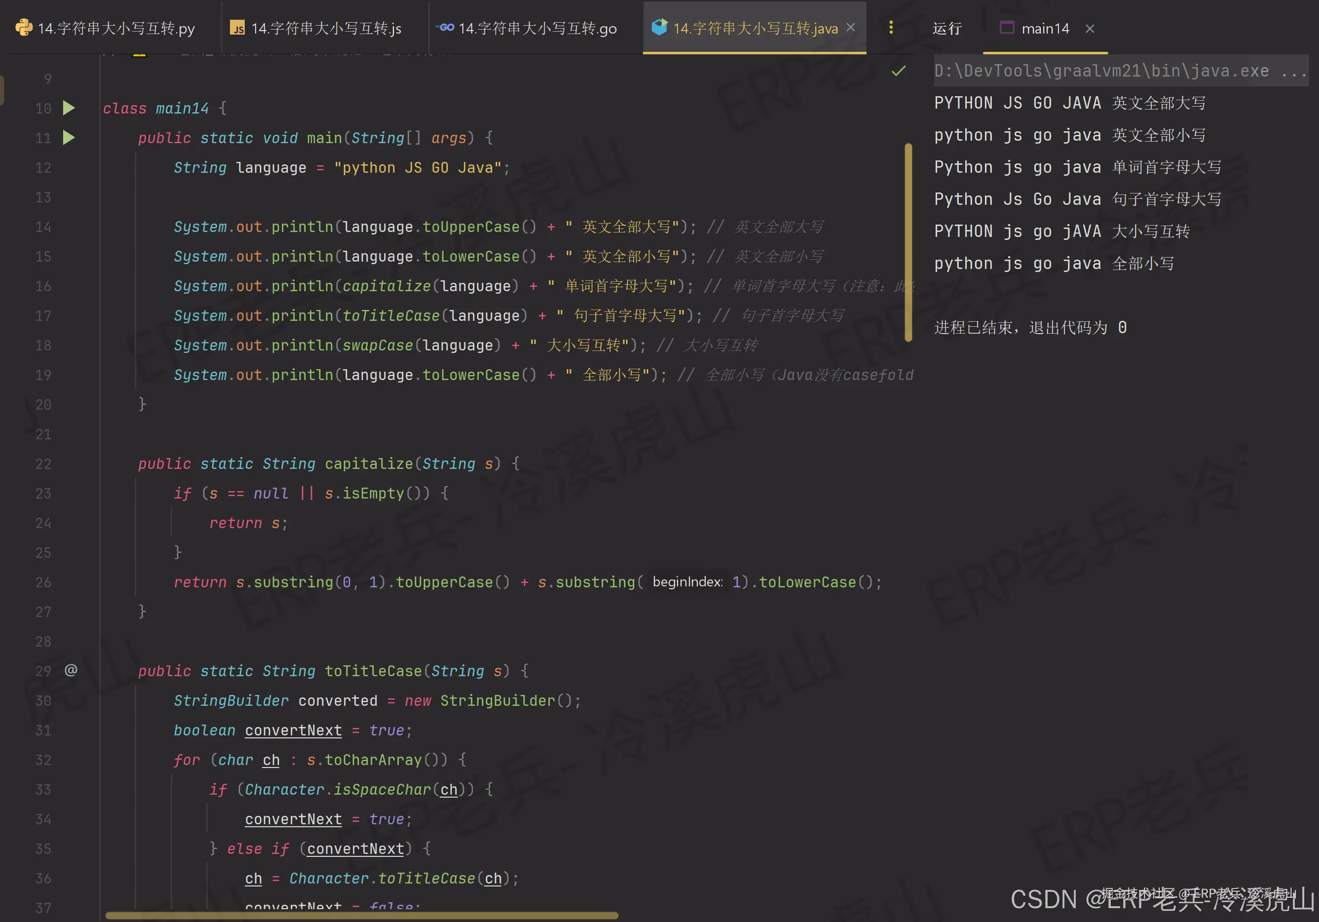This screenshot has height=922, width=1319.
Task: Click line number 22 in the gutter
Action: click(43, 463)
